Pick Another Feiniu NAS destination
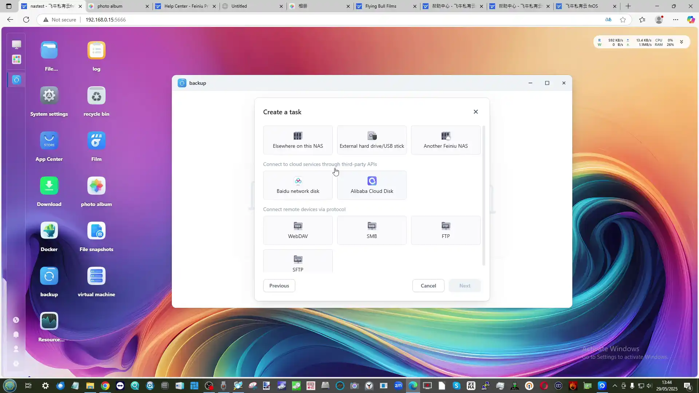 (x=446, y=140)
